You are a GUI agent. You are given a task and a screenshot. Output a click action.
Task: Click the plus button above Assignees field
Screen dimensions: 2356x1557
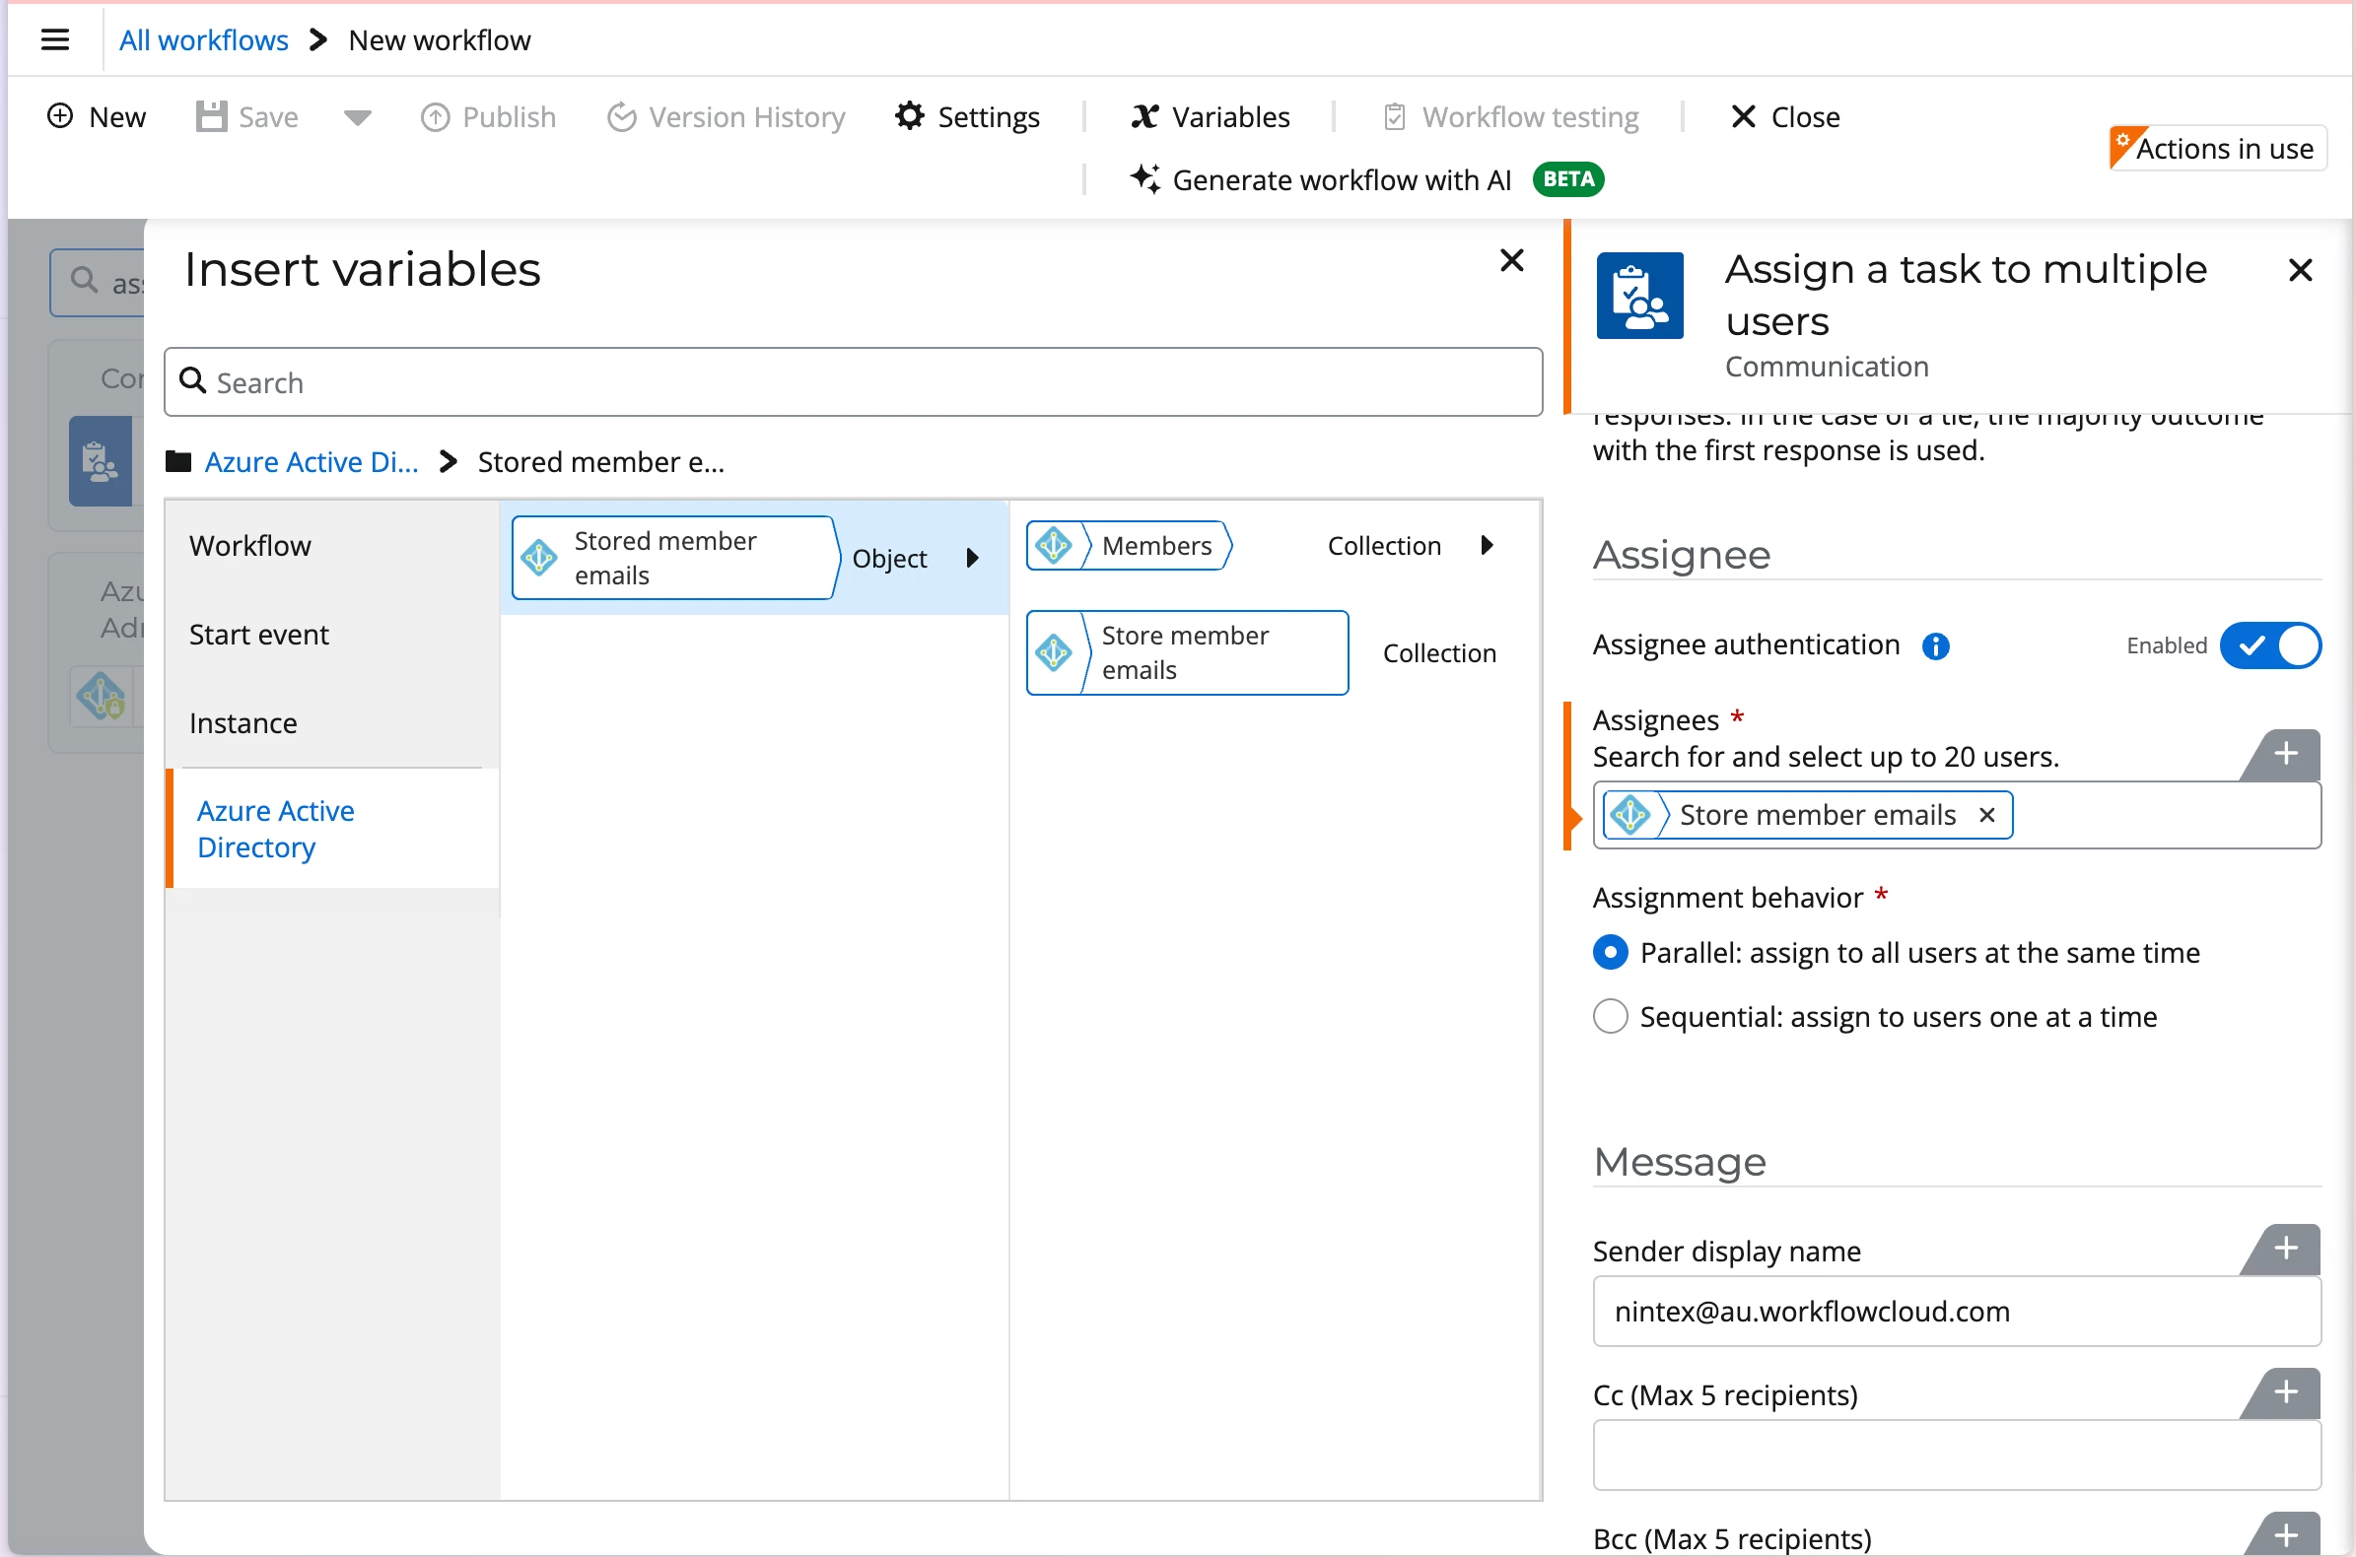point(2285,754)
